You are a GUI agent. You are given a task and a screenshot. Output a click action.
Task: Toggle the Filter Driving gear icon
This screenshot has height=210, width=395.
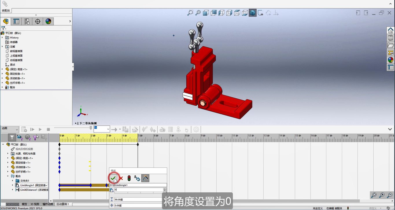tap(28, 137)
